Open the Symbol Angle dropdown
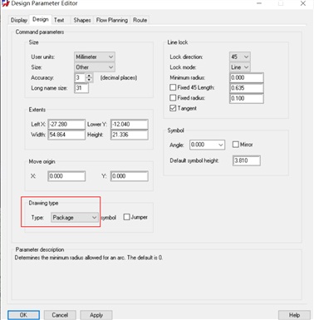This screenshot has width=314, height=320. coord(207,145)
